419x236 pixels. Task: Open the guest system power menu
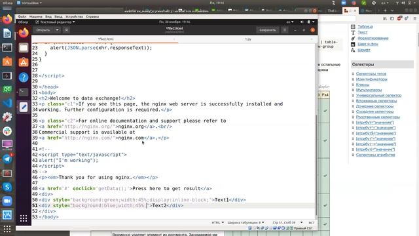[x=311, y=22]
